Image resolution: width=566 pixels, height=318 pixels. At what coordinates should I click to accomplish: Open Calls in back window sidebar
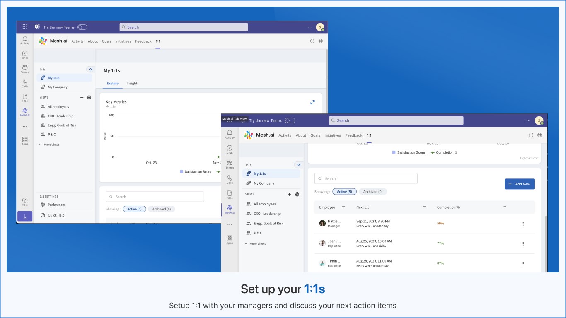click(25, 83)
